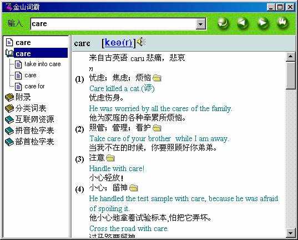Open the folder icon beside 照管;管理;看护

pos(157,128)
